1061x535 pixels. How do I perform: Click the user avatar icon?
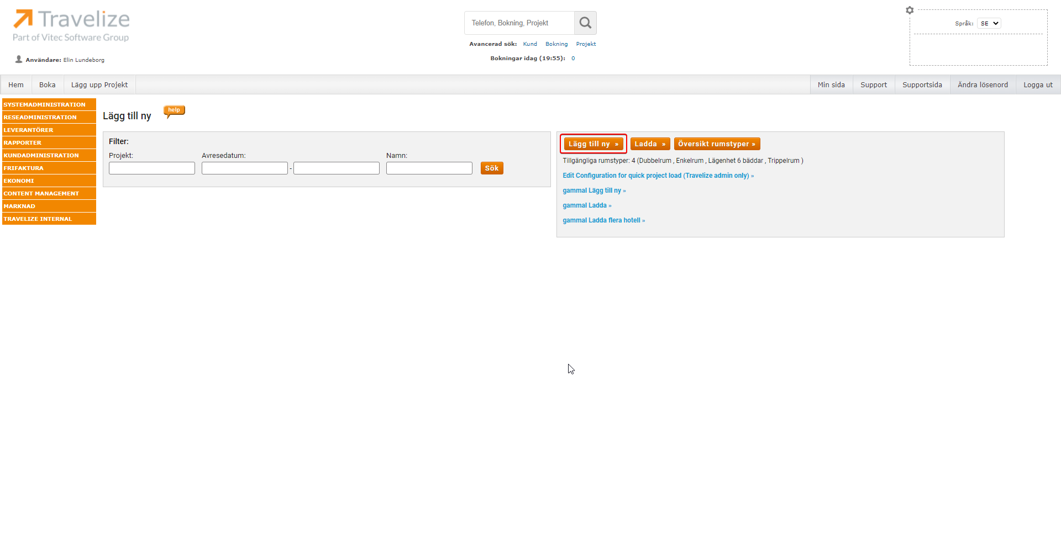(19, 59)
